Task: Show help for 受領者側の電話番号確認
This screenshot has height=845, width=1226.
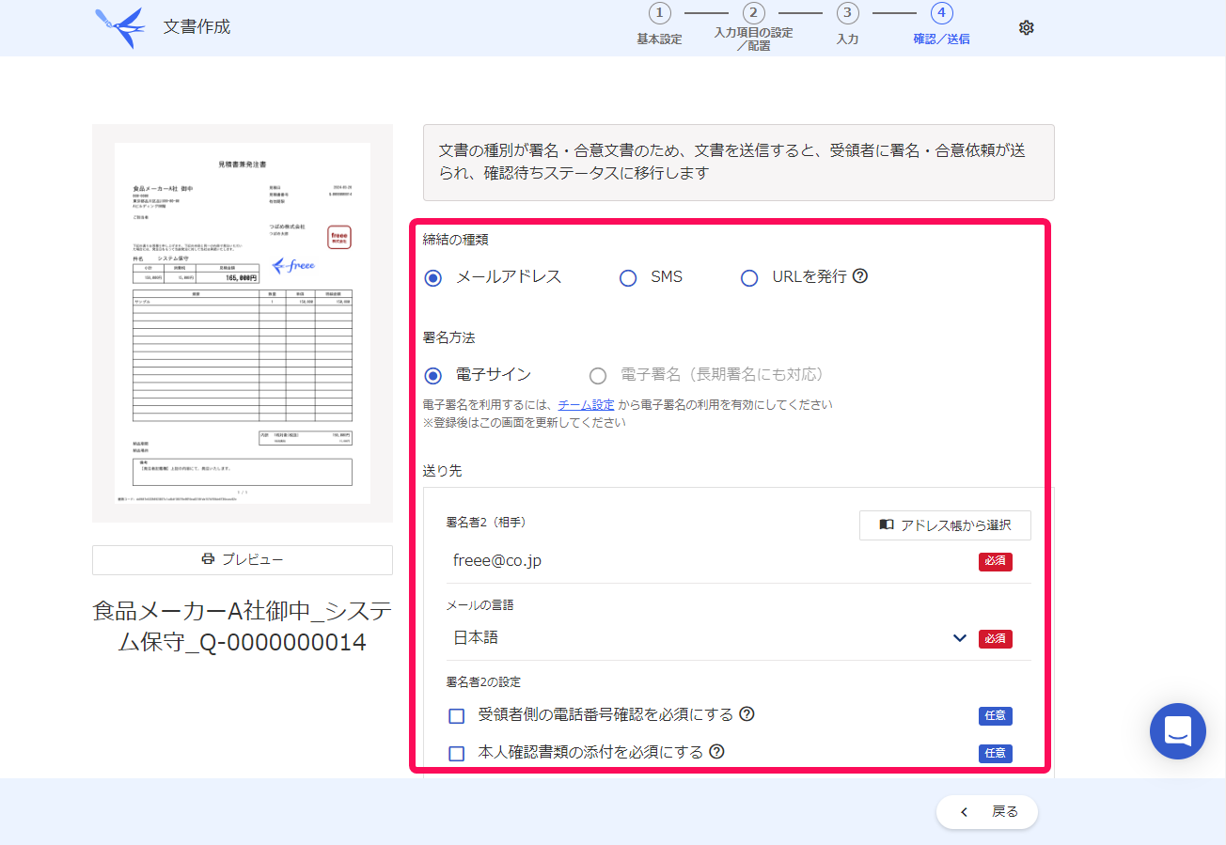Action: (747, 714)
